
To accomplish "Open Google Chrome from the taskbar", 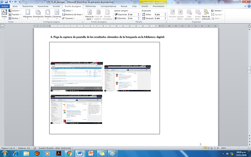I will click(69, 154).
